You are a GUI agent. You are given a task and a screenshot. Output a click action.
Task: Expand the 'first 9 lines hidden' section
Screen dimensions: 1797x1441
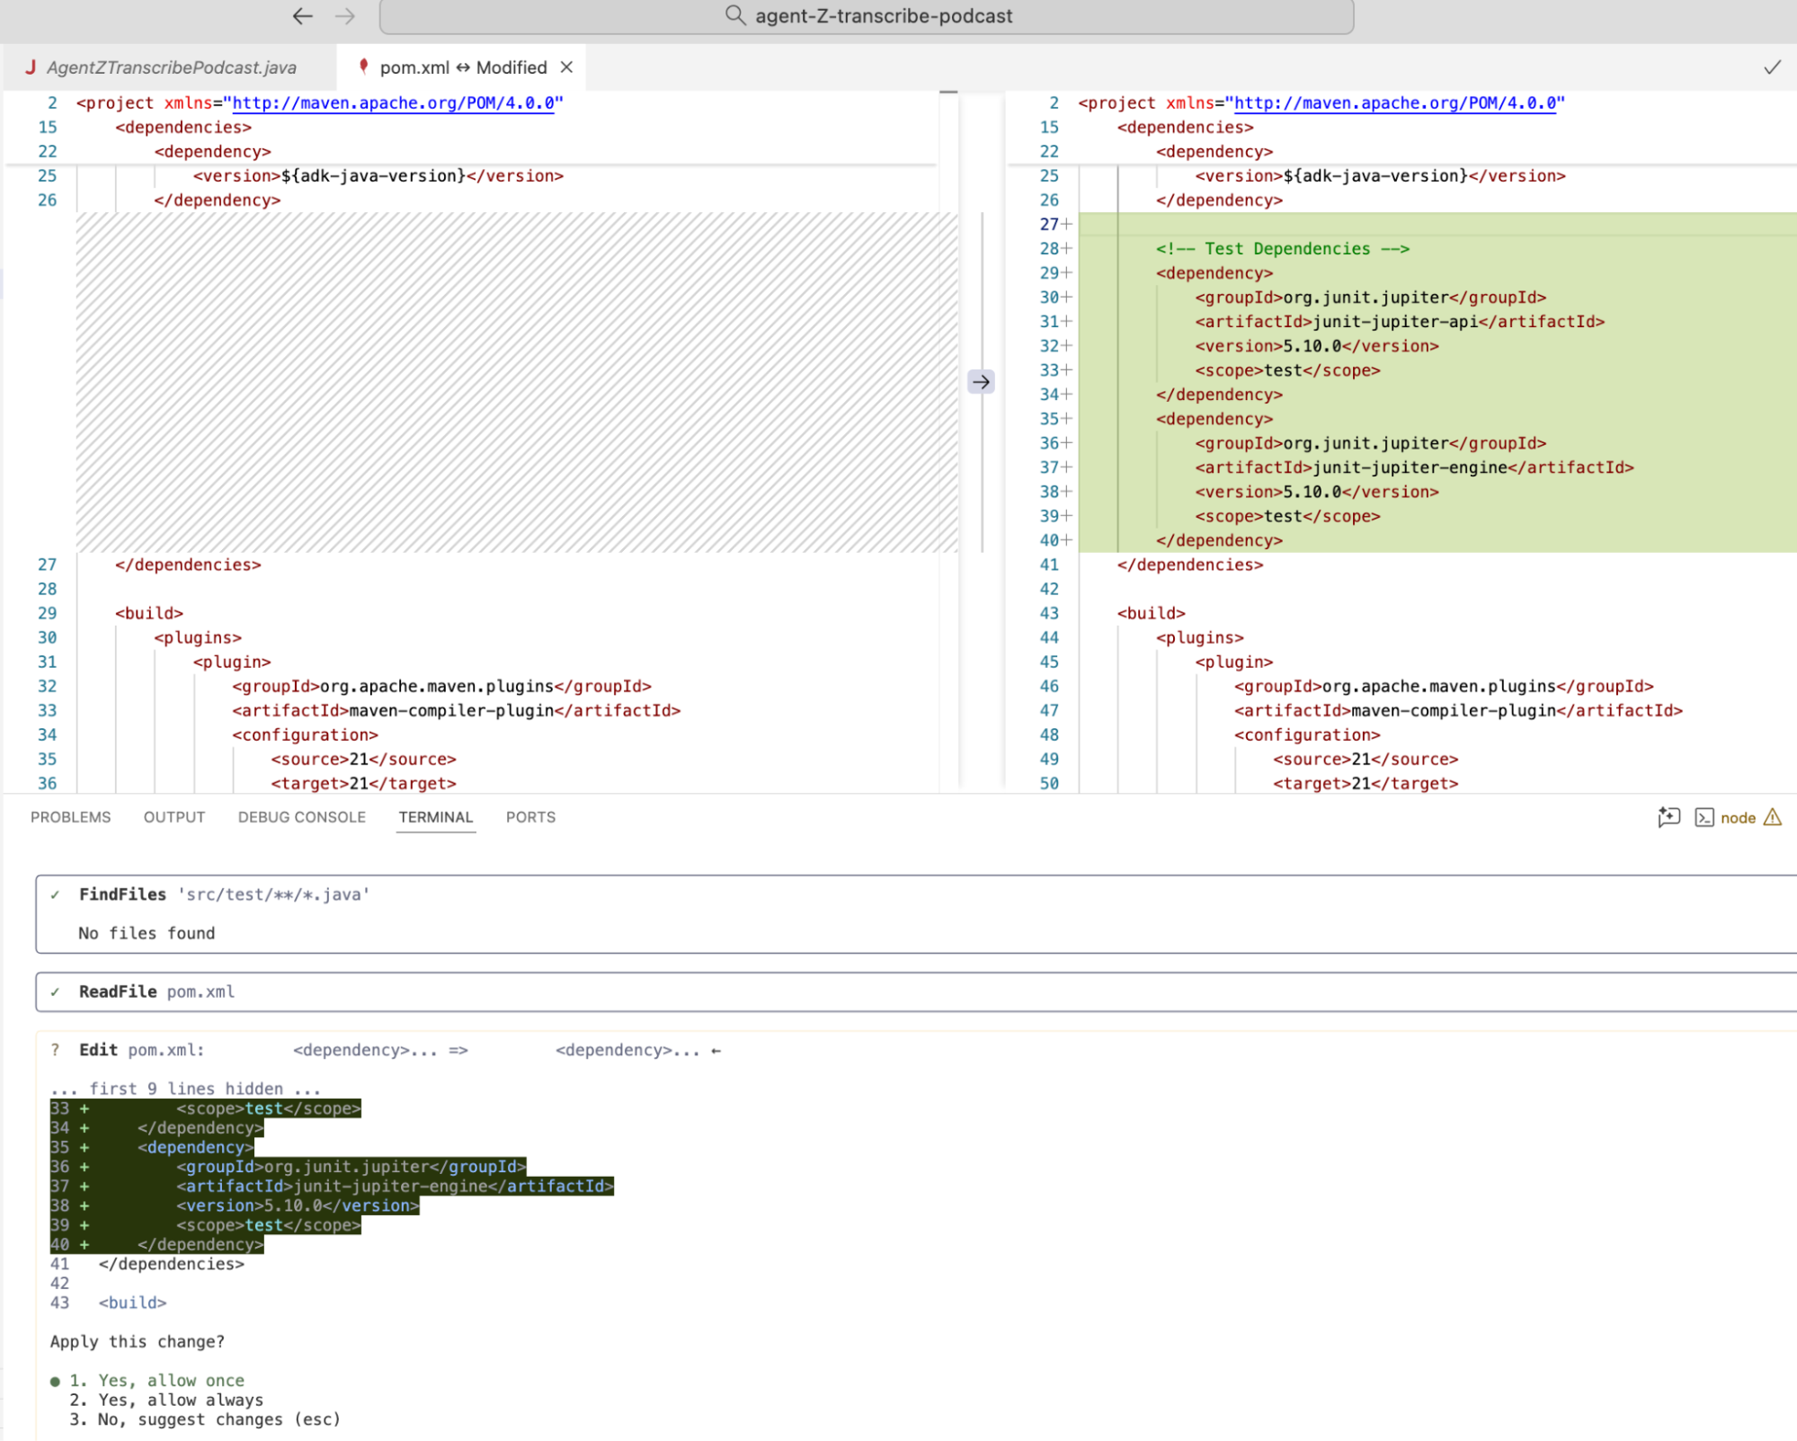(x=185, y=1089)
